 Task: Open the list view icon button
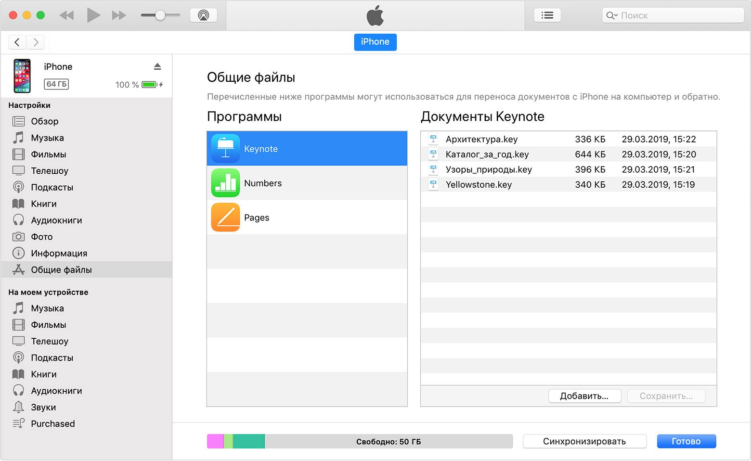point(547,15)
